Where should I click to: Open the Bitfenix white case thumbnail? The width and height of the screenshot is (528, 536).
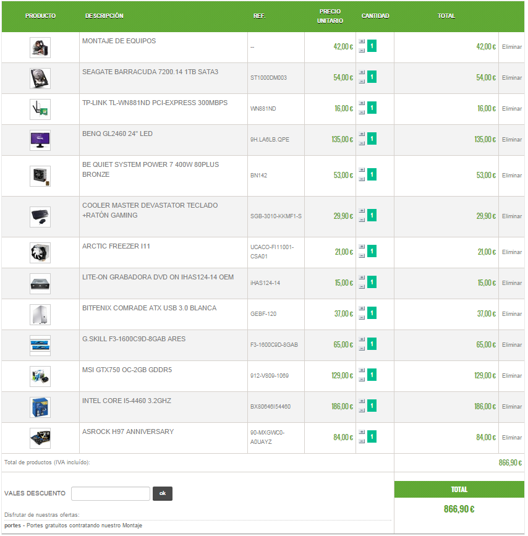point(40,315)
